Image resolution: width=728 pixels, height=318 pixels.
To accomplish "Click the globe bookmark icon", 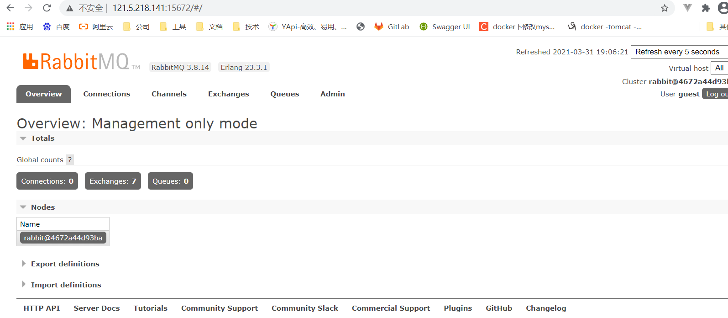I will pos(361,26).
